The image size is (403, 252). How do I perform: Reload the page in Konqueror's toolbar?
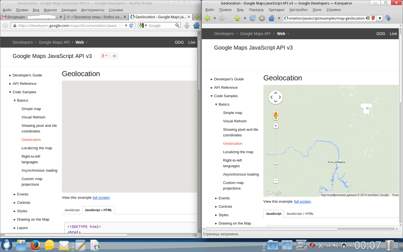point(252,18)
